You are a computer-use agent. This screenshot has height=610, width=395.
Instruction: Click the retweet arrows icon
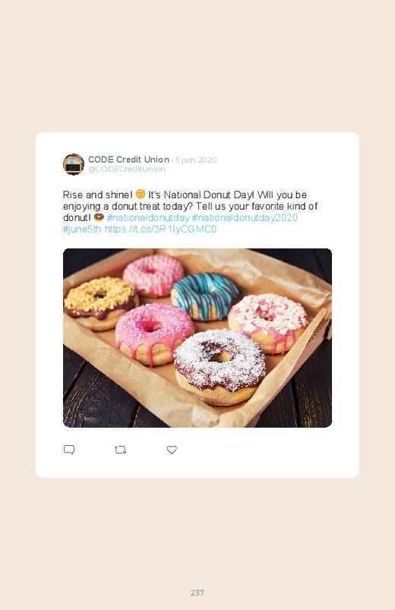tap(120, 450)
